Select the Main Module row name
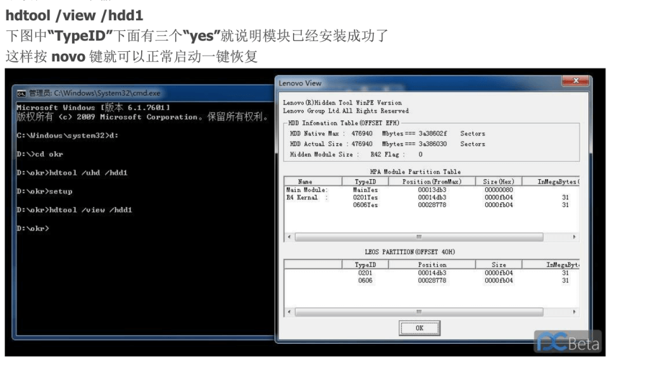This screenshot has height=369, width=648. [x=307, y=190]
